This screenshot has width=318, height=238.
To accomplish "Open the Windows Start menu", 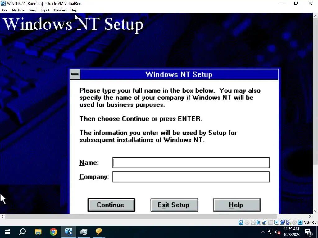I will [x=7, y=232].
